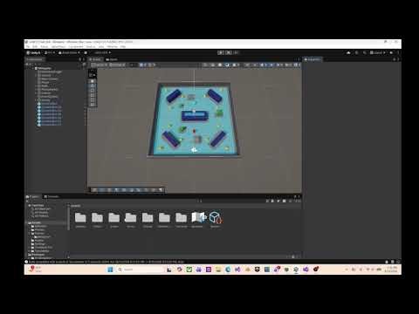Click the Windows taskbar search box

(140, 270)
